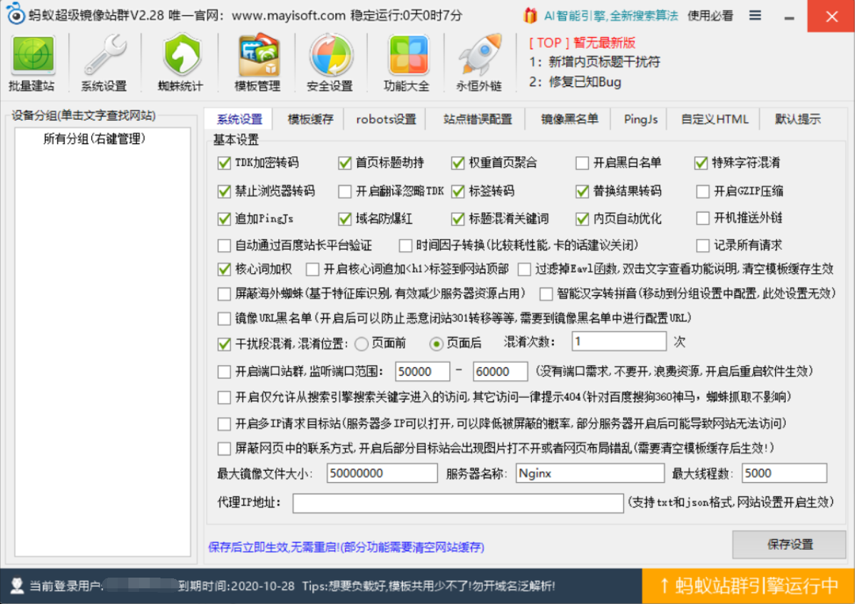Click the 蜘蛛统计 shield icon
Screen dimensions: 855x604
(180, 57)
